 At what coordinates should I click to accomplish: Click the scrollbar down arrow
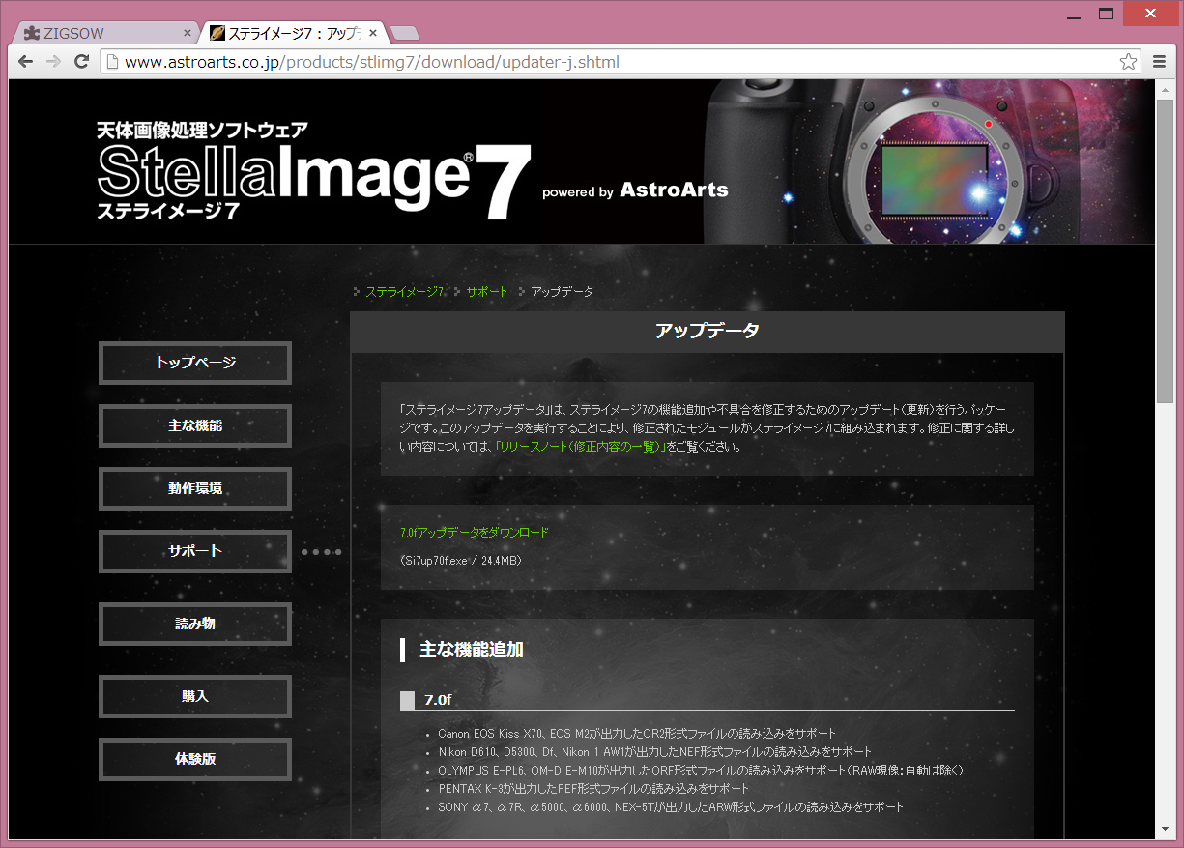1164,829
